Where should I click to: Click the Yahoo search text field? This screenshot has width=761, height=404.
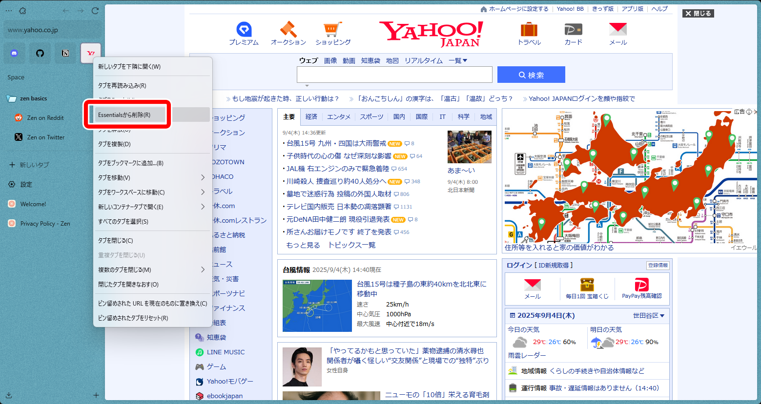[394, 75]
